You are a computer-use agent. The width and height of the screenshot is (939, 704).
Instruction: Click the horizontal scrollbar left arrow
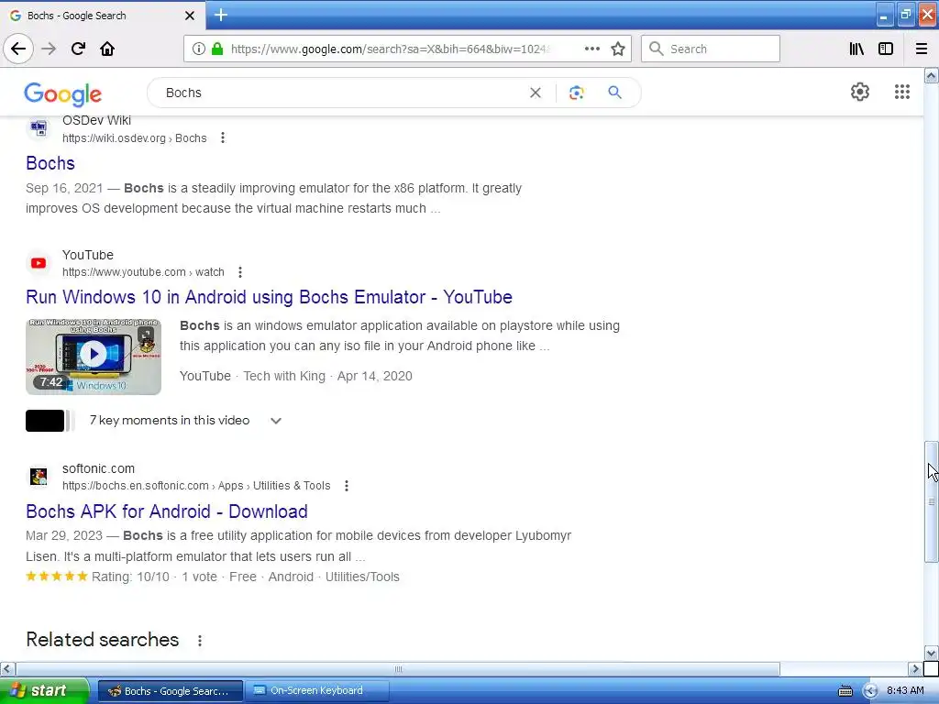point(7,668)
